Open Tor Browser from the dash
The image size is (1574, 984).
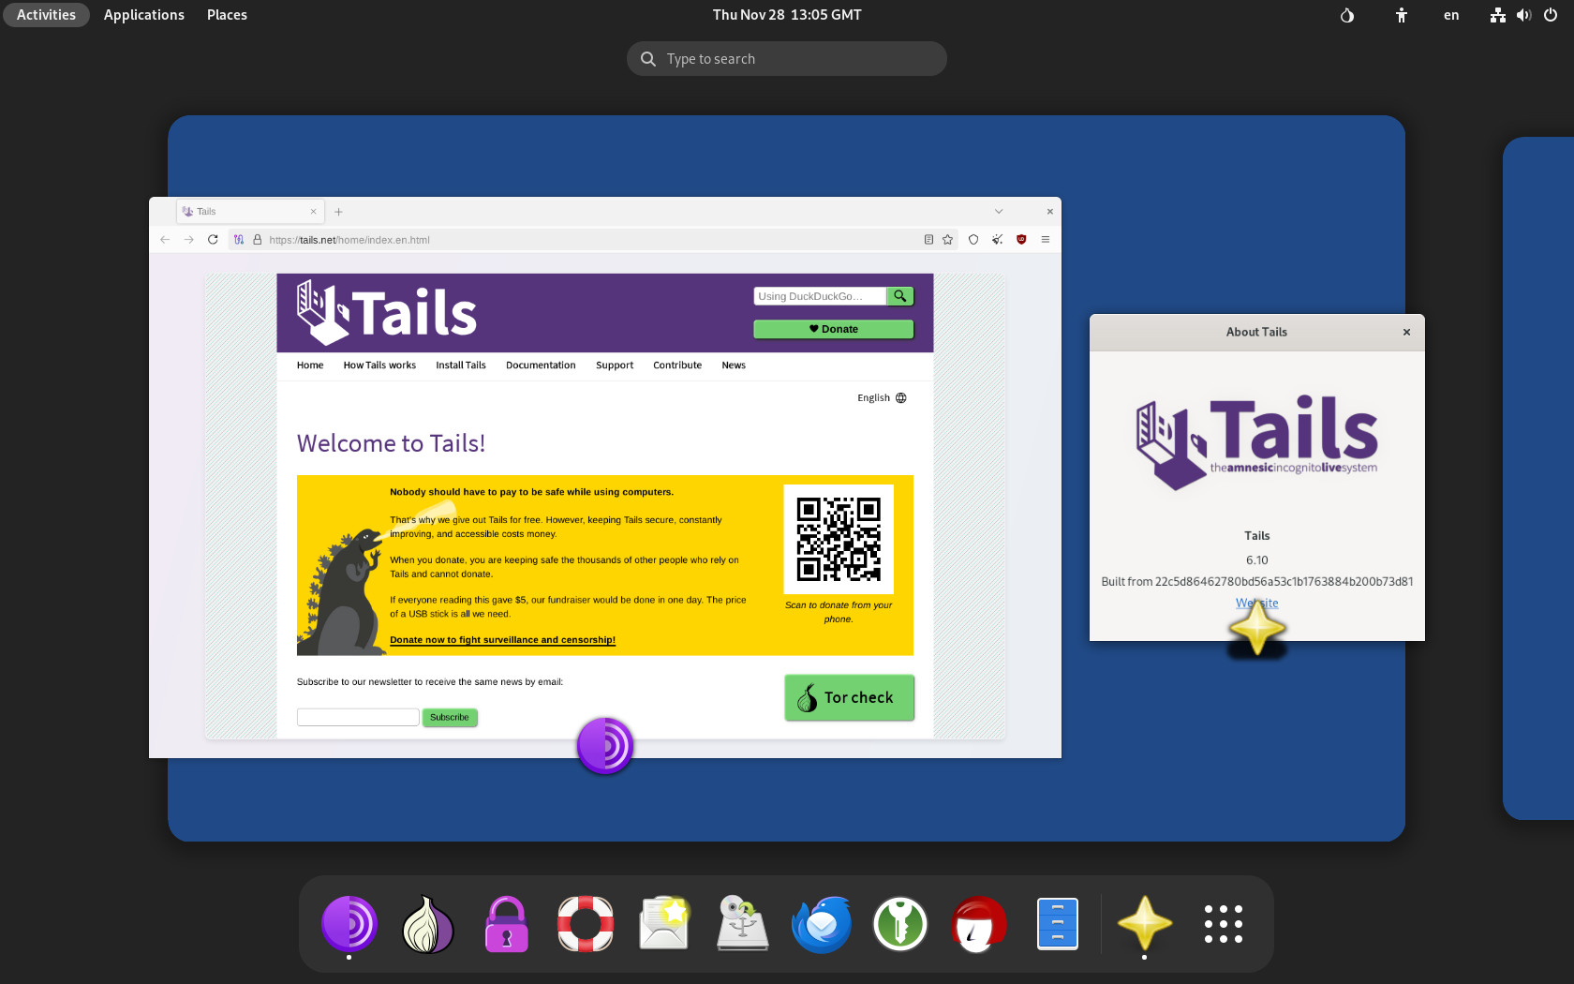point(349,924)
